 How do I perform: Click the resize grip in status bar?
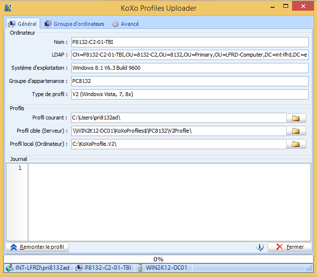(x=309, y=269)
